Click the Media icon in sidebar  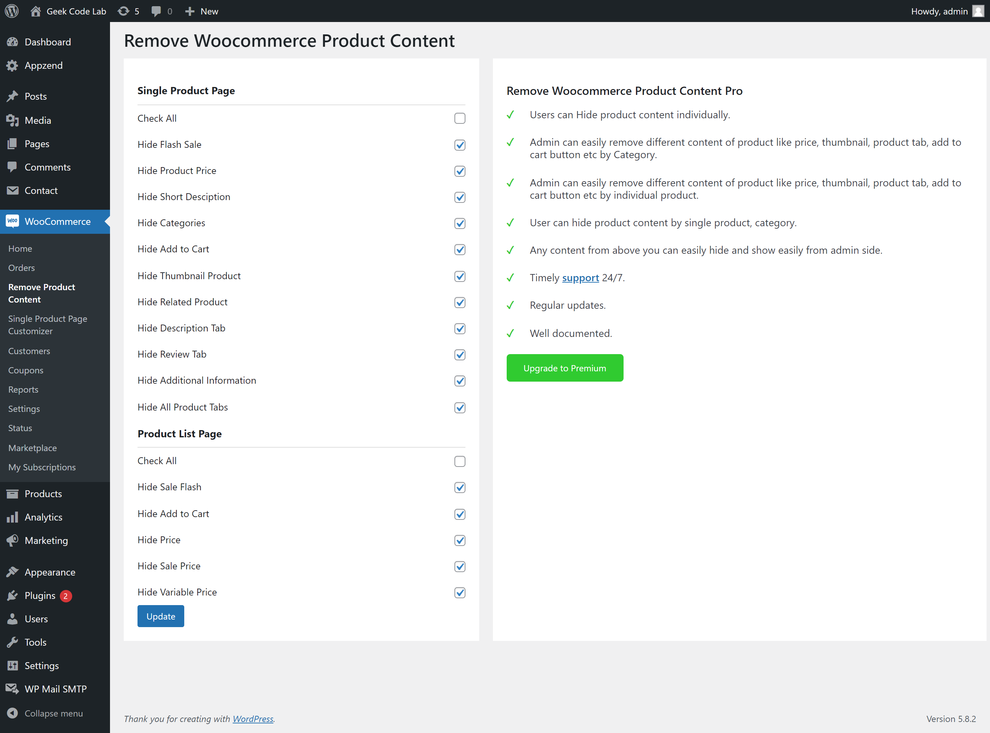[x=12, y=120]
